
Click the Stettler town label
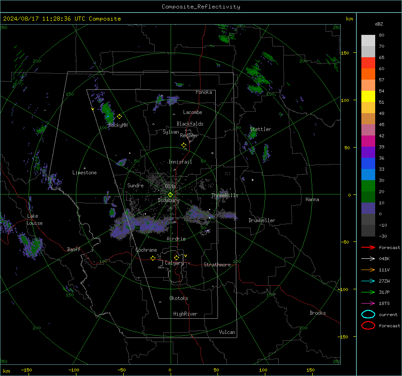click(260, 129)
